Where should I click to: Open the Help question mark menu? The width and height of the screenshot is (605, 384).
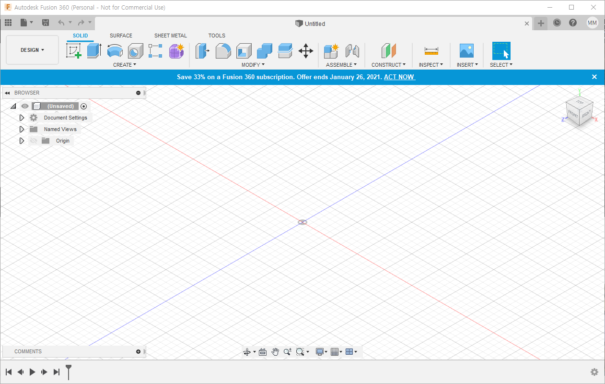(573, 23)
